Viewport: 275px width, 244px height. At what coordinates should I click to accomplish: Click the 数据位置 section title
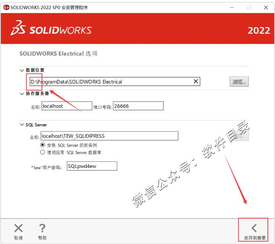pos(35,70)
